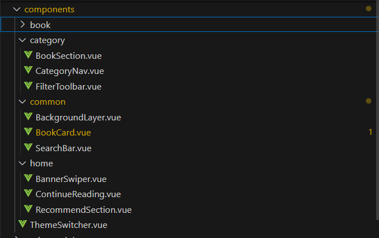Open ContinueReading.vue file
Viewport: 379px width, 238px height.
pos(78,194)
